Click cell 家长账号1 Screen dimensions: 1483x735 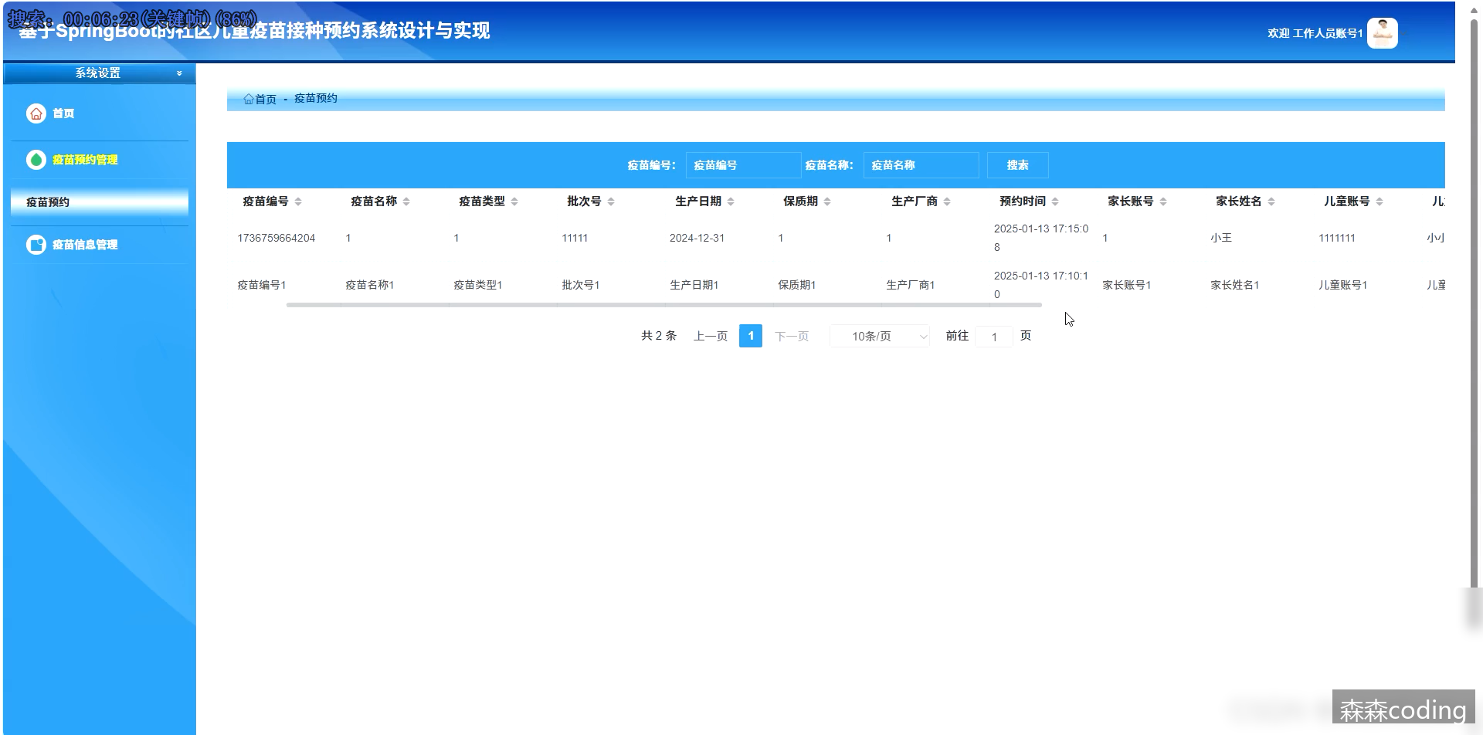coord(1127,285)
